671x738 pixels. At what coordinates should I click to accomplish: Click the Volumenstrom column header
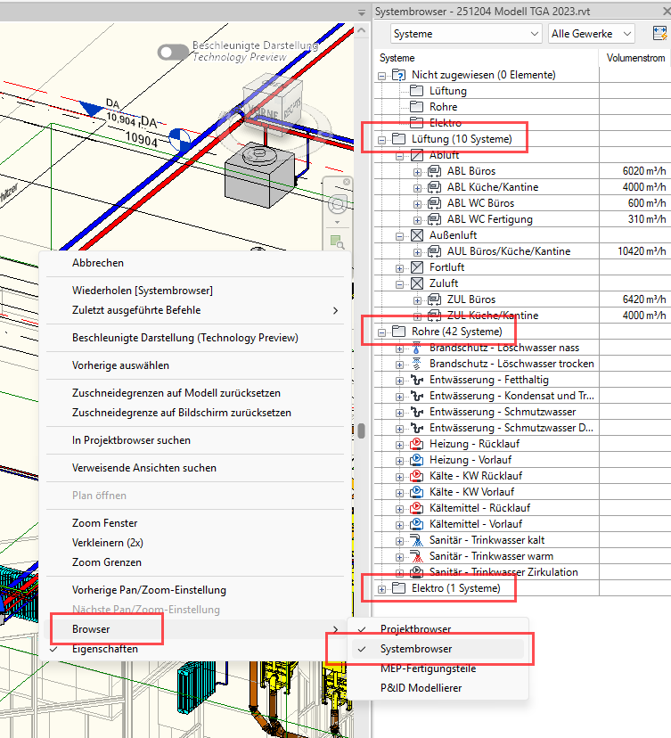(634, 58)
